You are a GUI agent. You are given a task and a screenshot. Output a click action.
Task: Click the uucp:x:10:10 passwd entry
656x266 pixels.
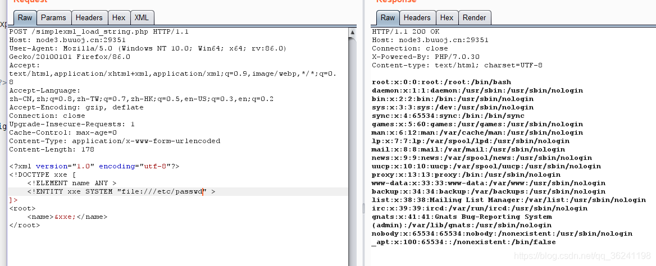pos(486,167)
